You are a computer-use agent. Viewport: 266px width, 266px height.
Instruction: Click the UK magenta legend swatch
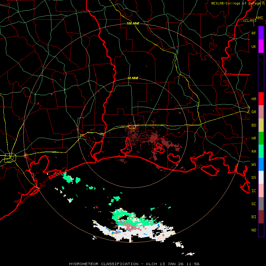(x=261, y=46)
